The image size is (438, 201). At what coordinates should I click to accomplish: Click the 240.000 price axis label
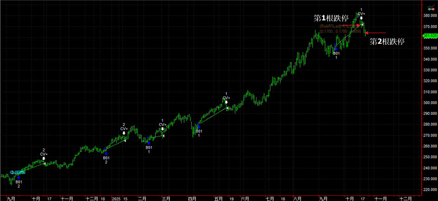click(430, 168)
